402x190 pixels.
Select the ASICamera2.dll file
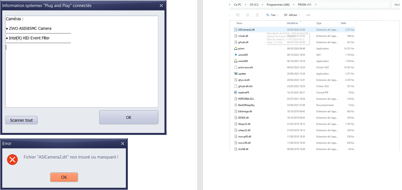pyautogui.click(x=246, y=30)
